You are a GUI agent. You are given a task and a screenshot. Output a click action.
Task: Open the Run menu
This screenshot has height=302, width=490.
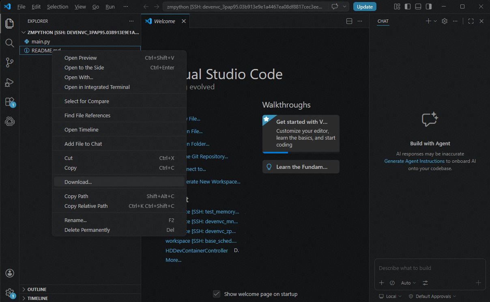110,6
